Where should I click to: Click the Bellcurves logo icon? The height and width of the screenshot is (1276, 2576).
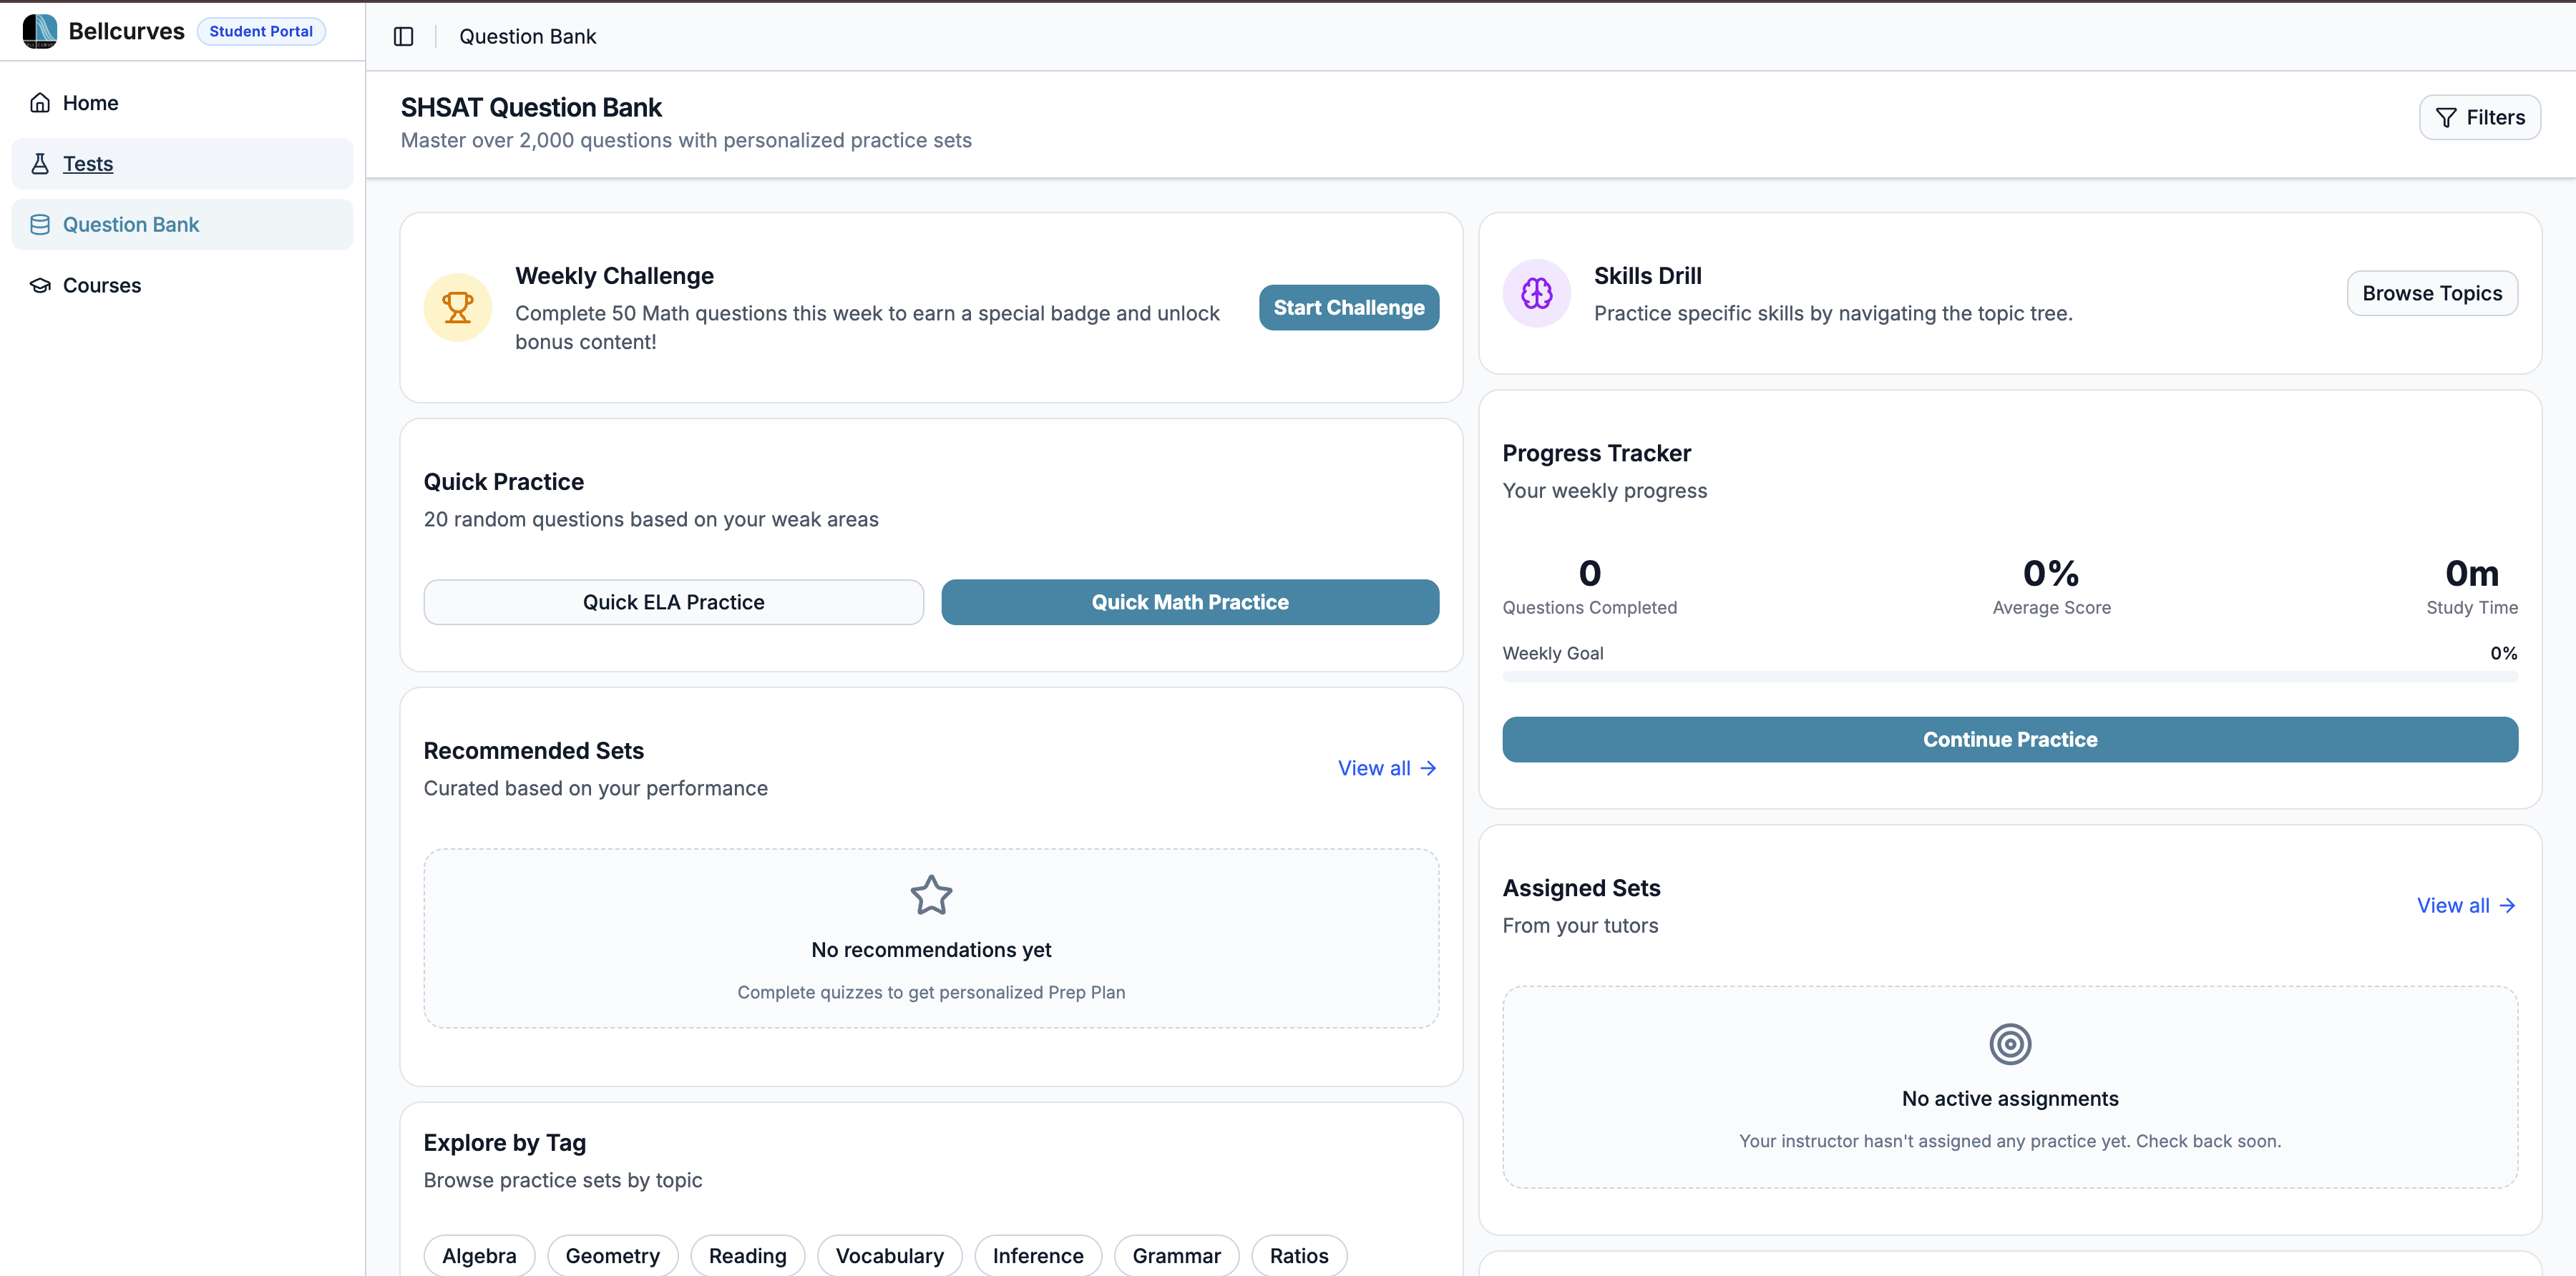(x=40, y=31)
